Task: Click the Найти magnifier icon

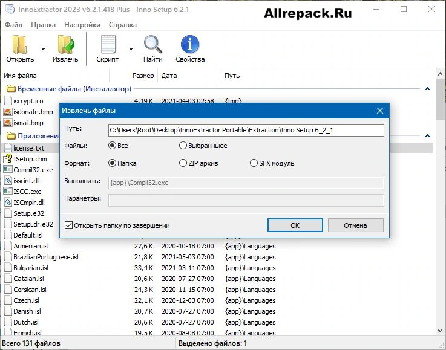Action: coord(153,44)
